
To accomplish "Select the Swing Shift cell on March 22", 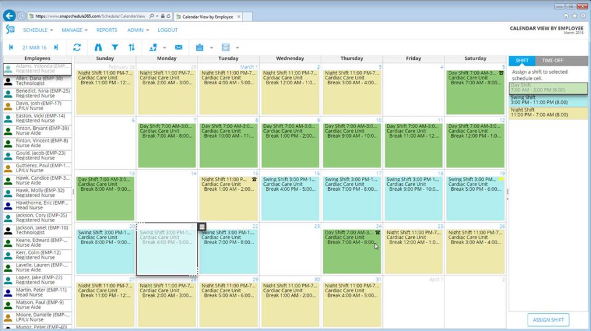I will point(228,252).
